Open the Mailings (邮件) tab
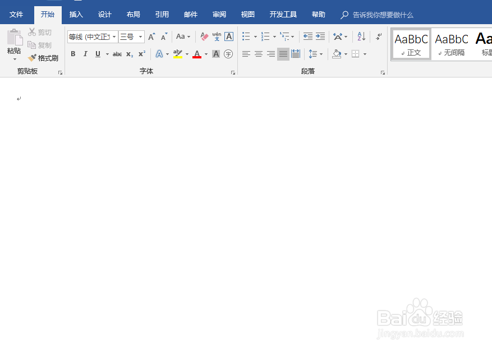492x351 pixels. 191,15
